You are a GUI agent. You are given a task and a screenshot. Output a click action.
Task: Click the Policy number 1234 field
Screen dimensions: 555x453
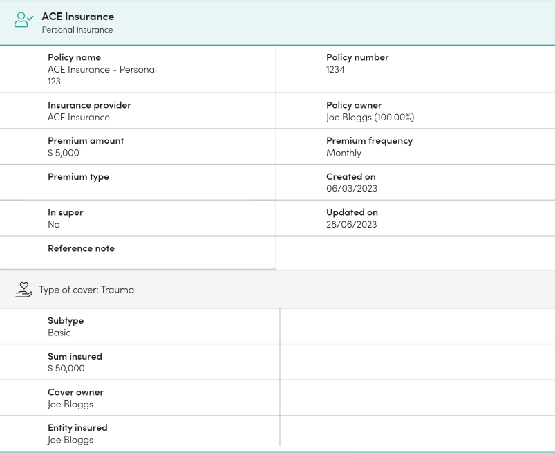coord(334,69)
